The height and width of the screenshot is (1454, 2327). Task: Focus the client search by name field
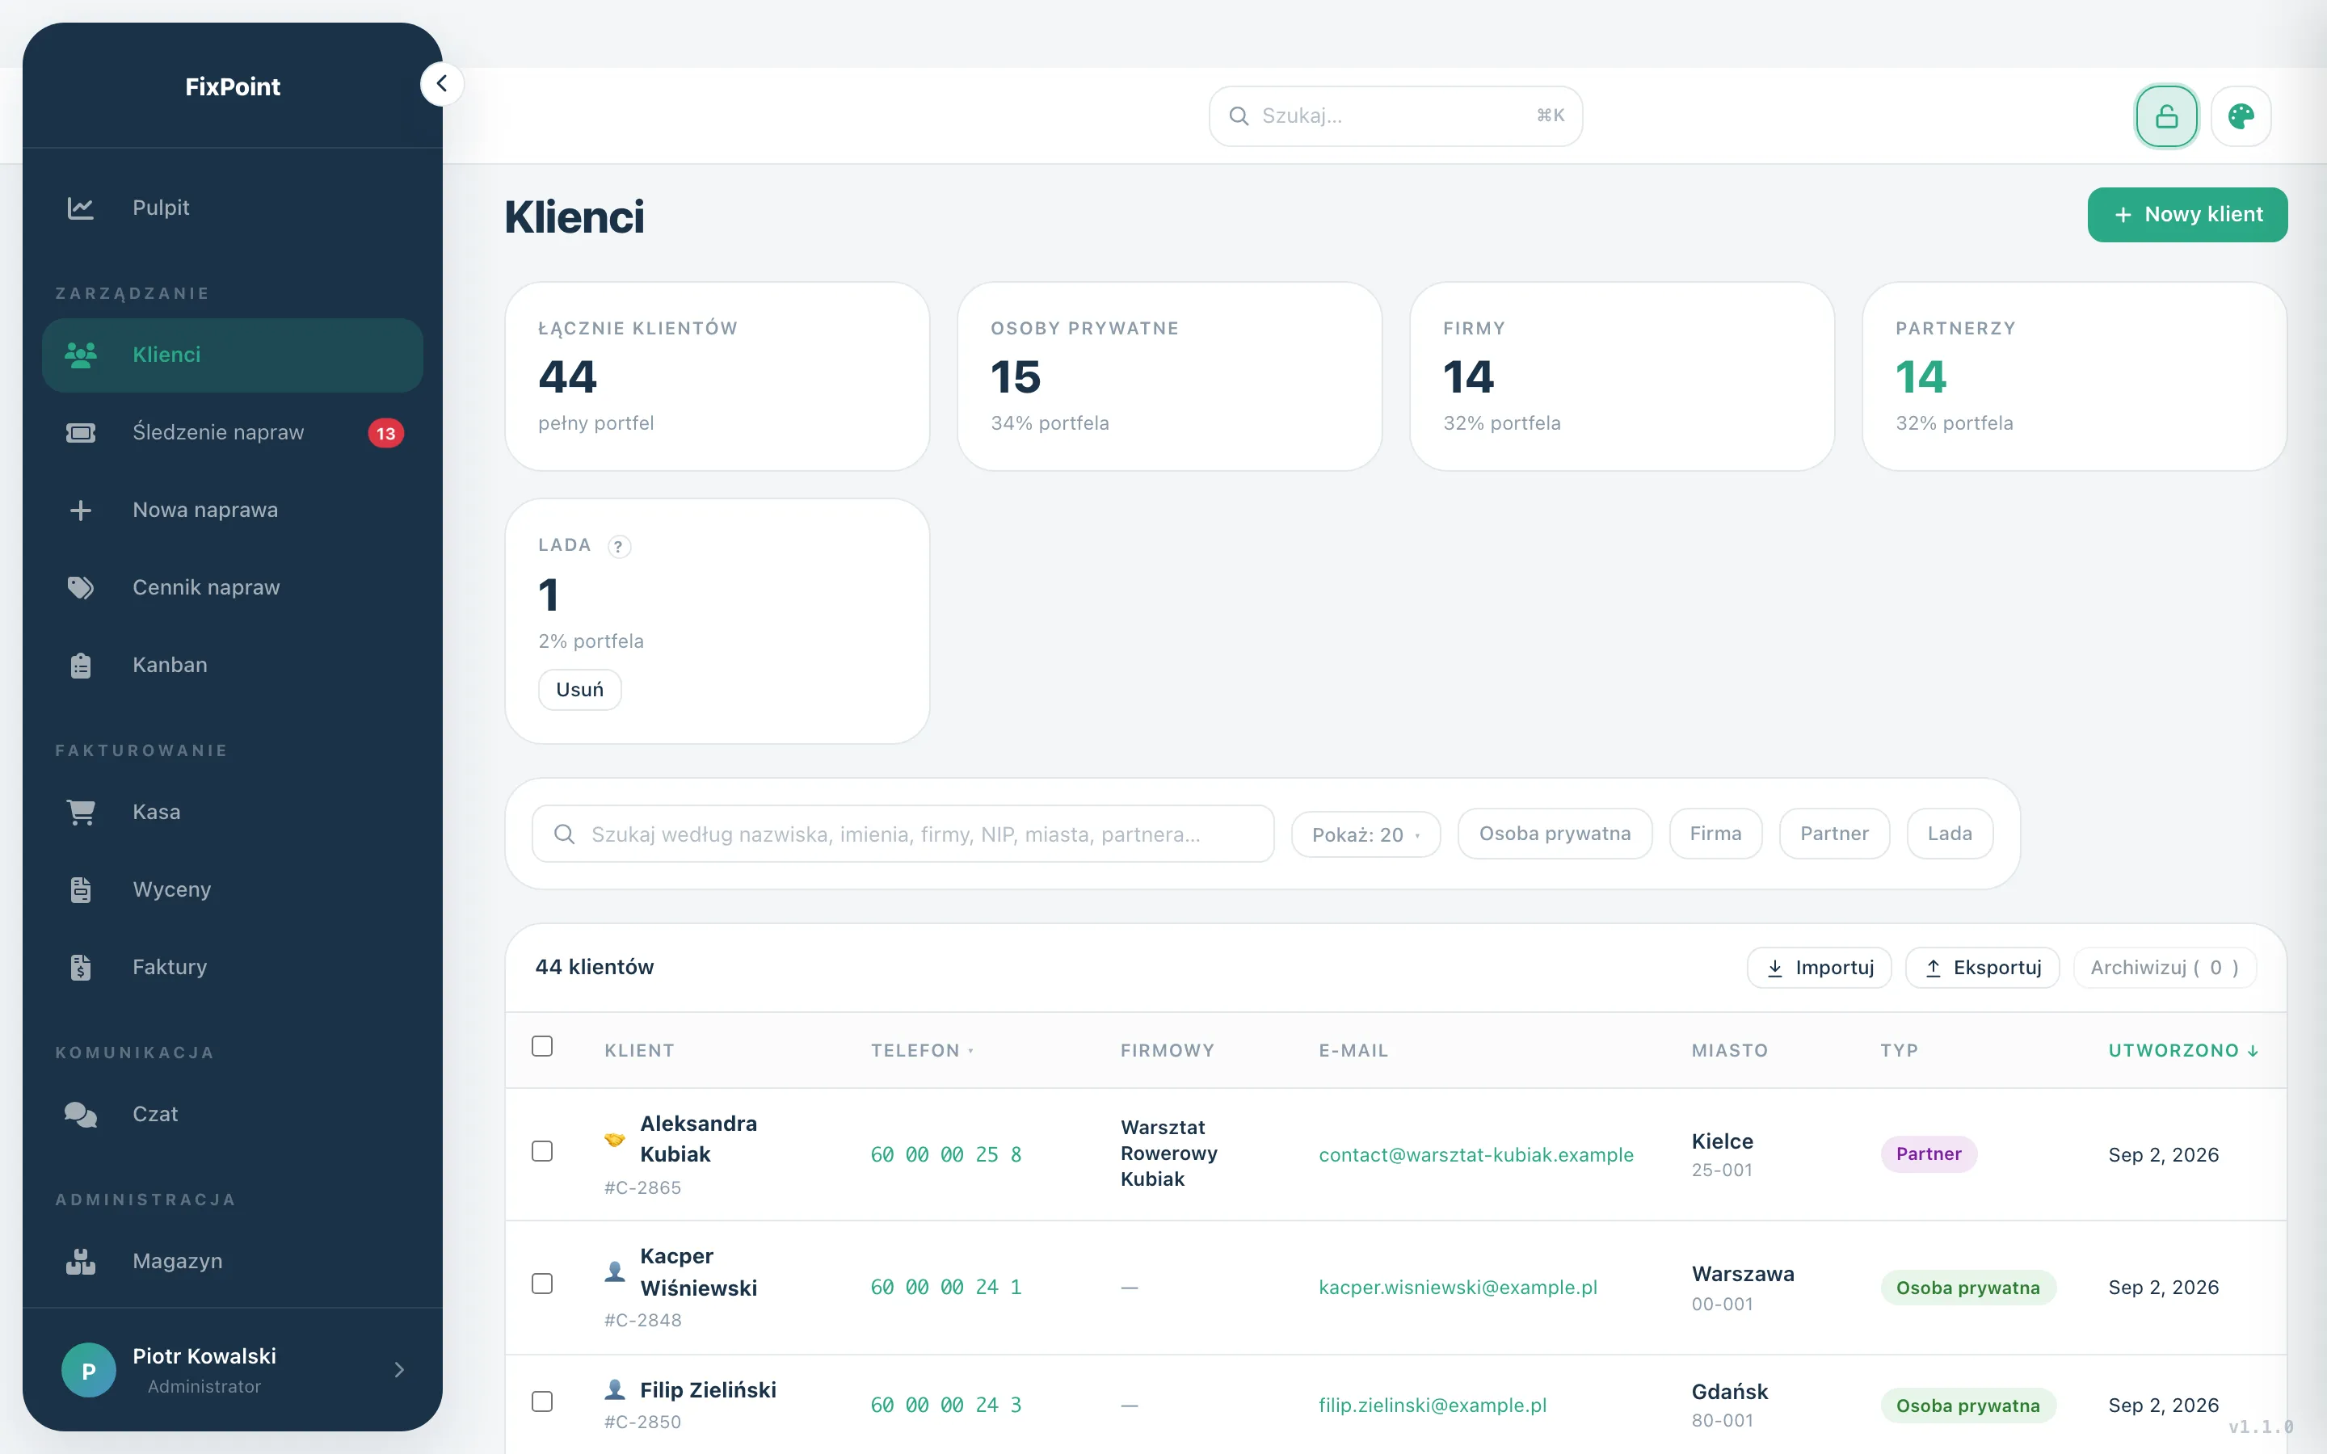click(x=903, y=834)
